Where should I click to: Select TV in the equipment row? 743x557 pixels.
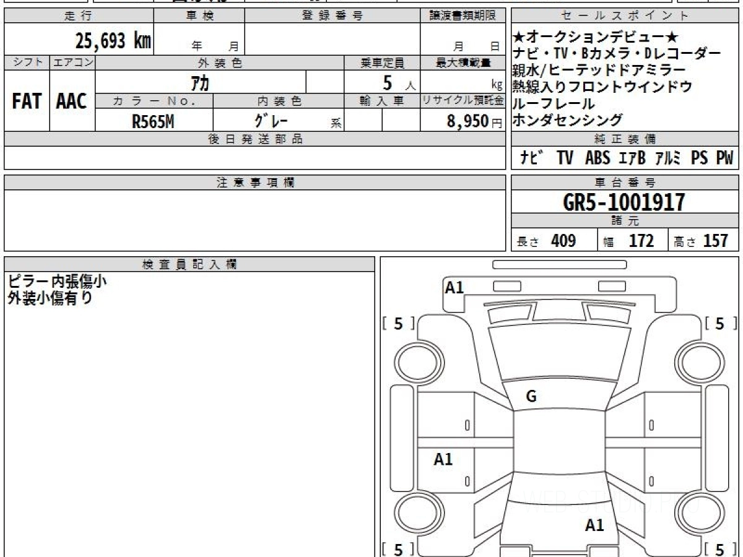point(565,158)
